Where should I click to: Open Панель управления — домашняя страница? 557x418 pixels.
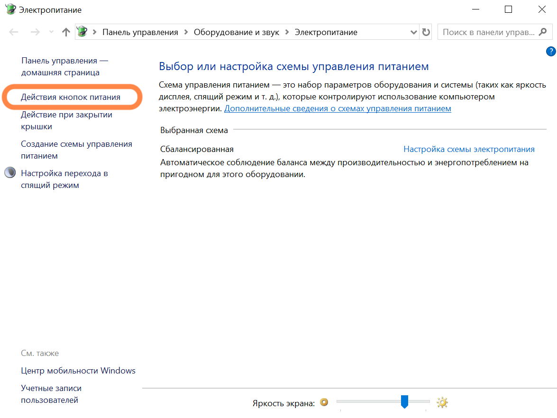tap(64, 66)
